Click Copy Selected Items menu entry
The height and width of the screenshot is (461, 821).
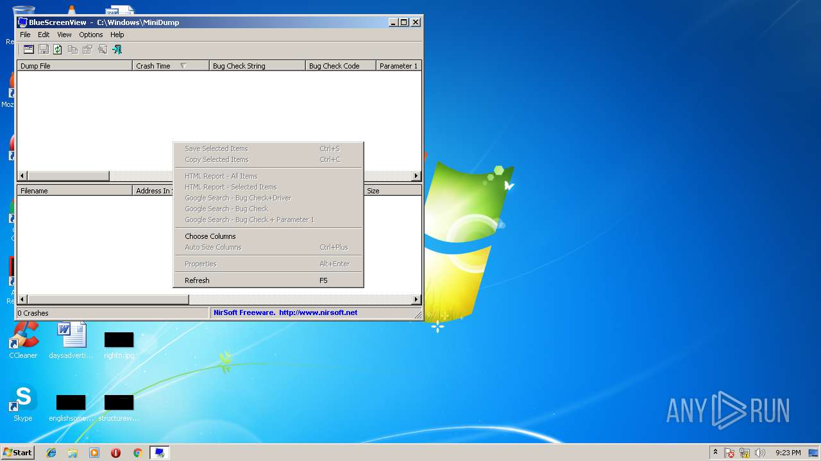(x=268, y=159)
